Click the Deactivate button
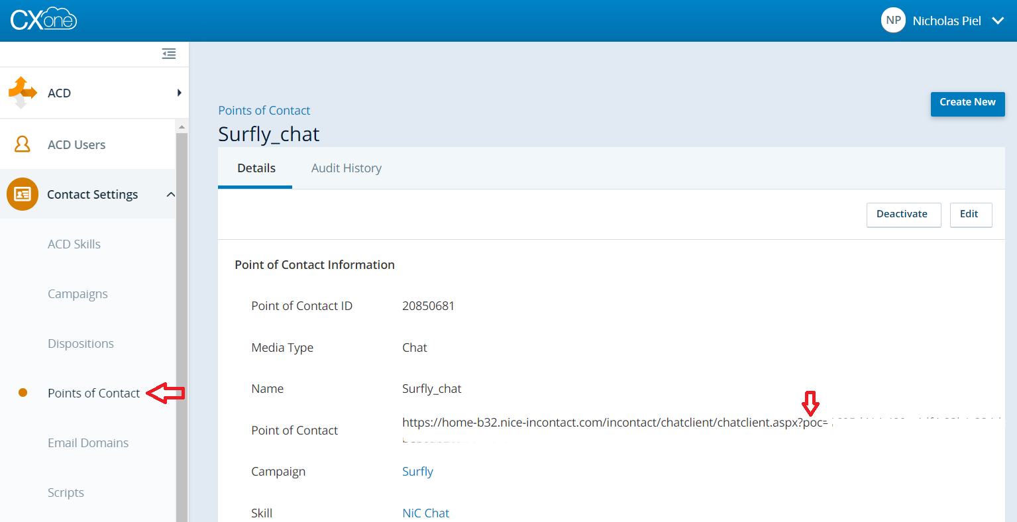 point(902,215)
